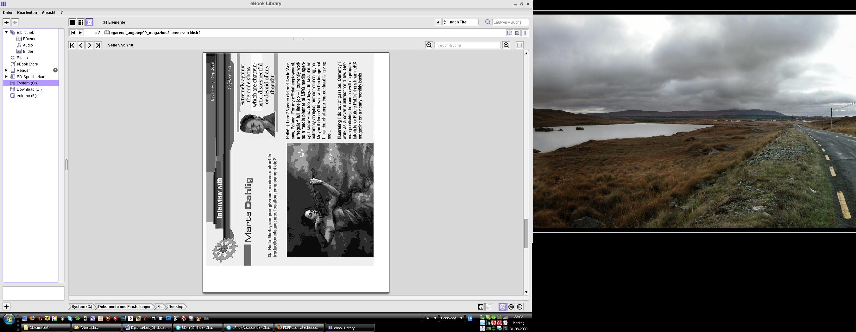Screen dimensions: 856x332
Task: Open the ? help menu
Action: click(62, 13)
